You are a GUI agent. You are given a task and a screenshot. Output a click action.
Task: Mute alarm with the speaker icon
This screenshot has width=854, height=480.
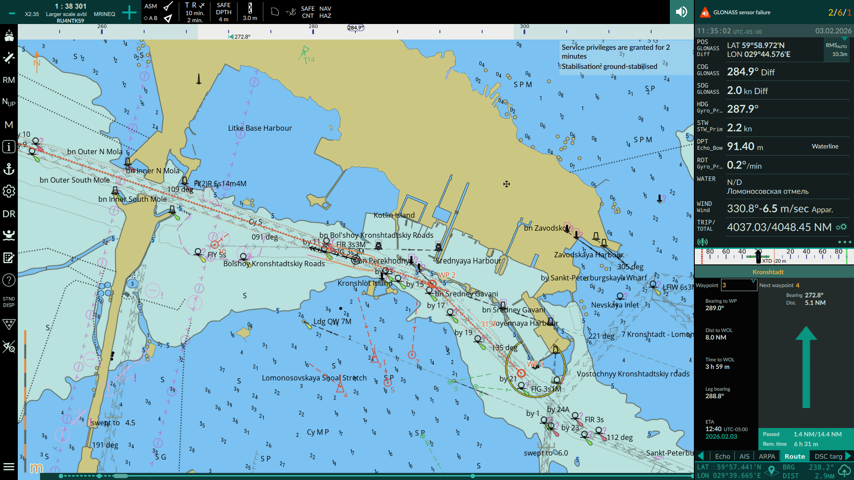[x=681, y=12]
